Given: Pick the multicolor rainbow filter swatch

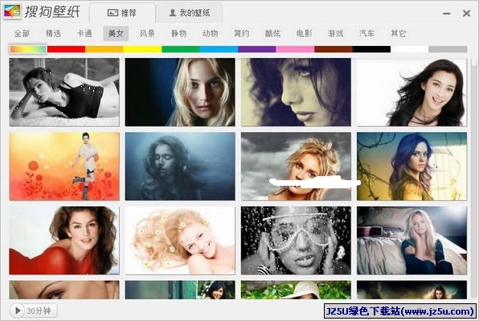Looking at the screenshot, I should tap(28, 49).
